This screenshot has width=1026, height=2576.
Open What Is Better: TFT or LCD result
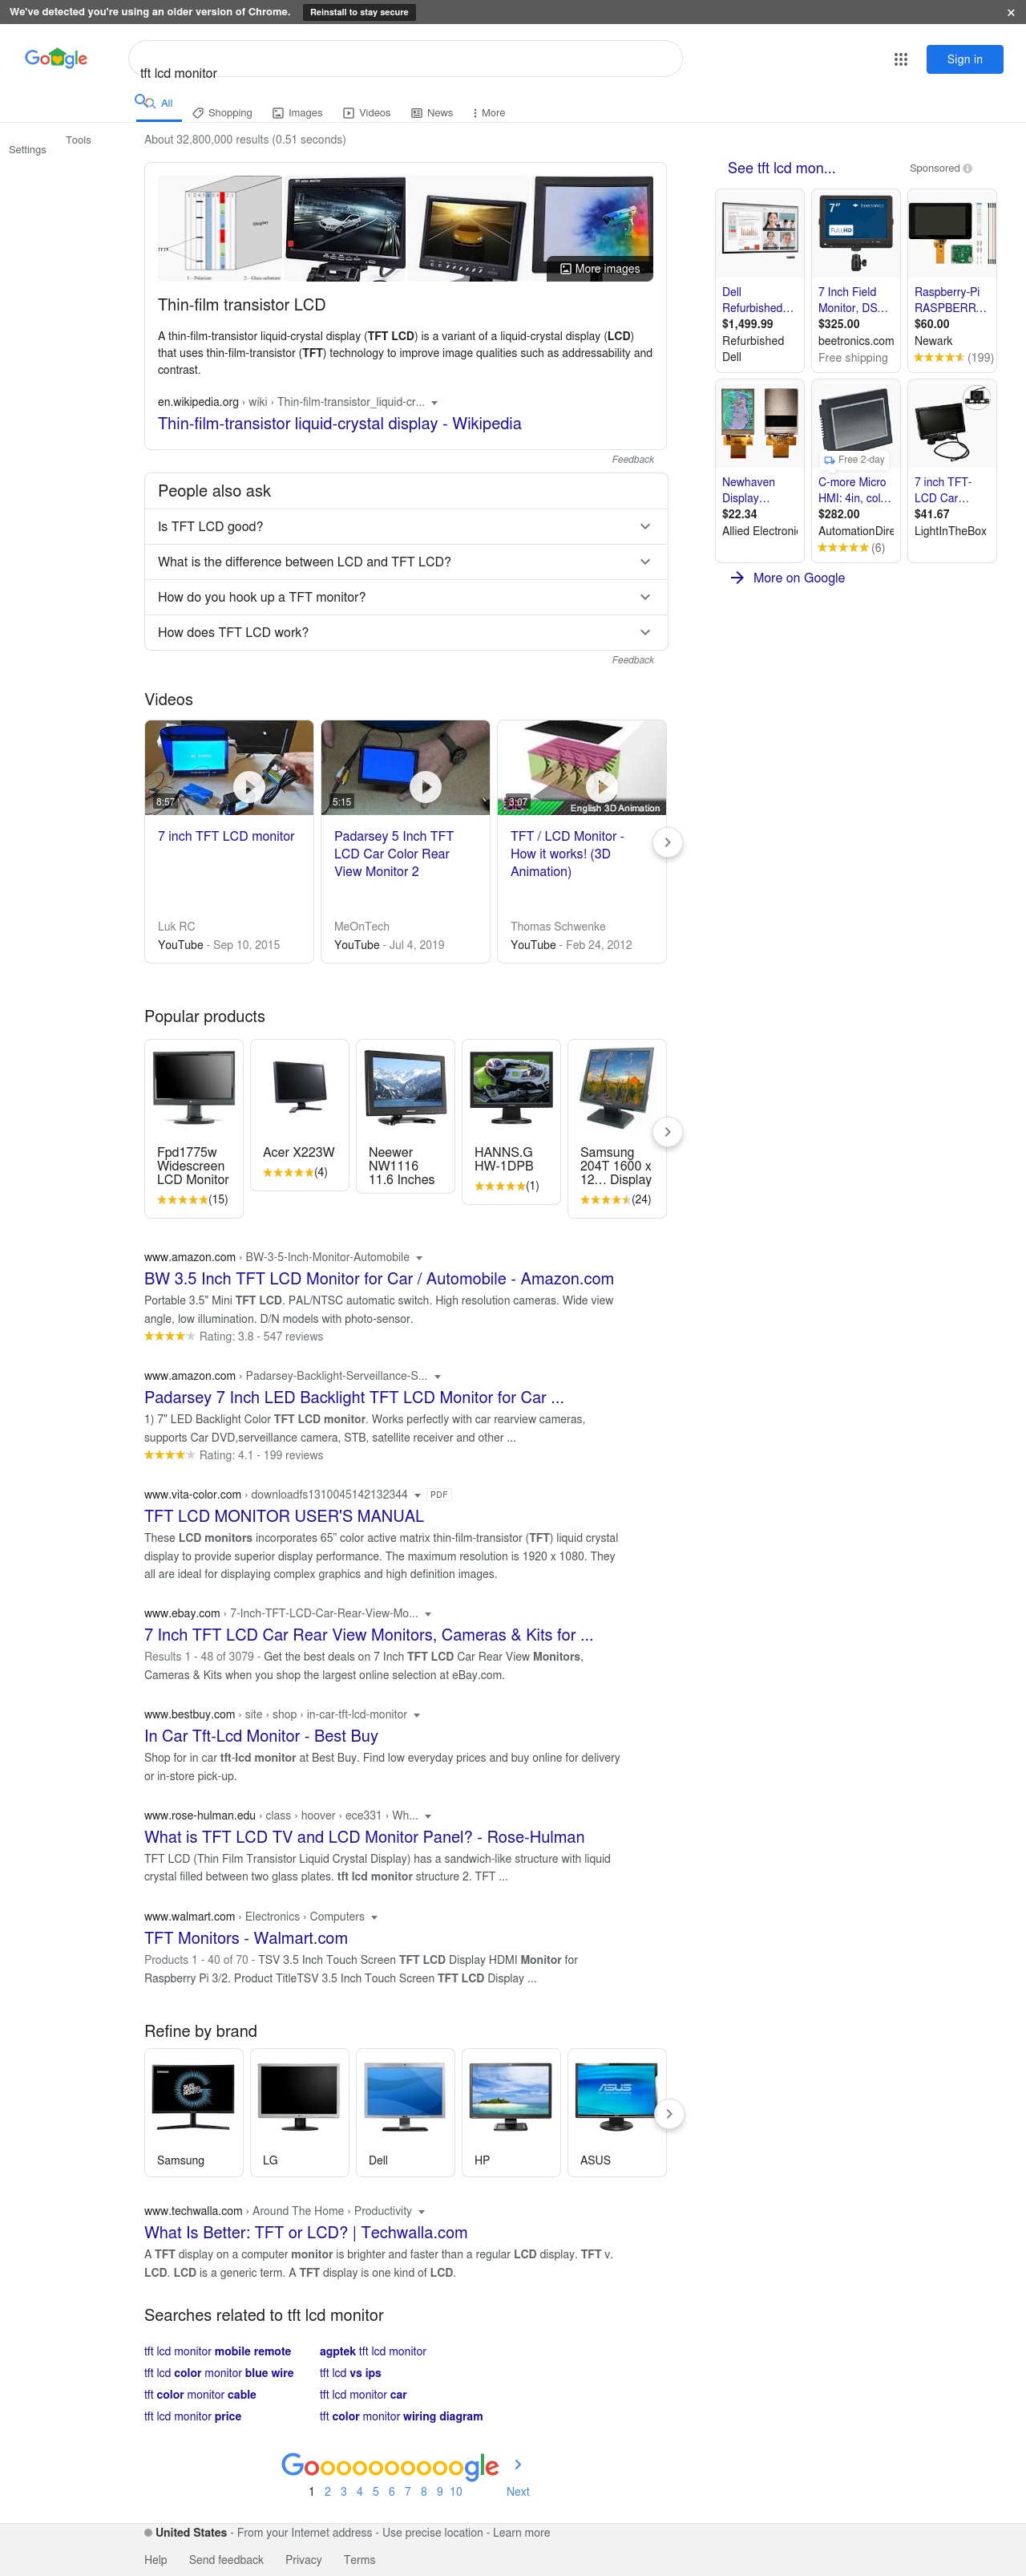305,2233
